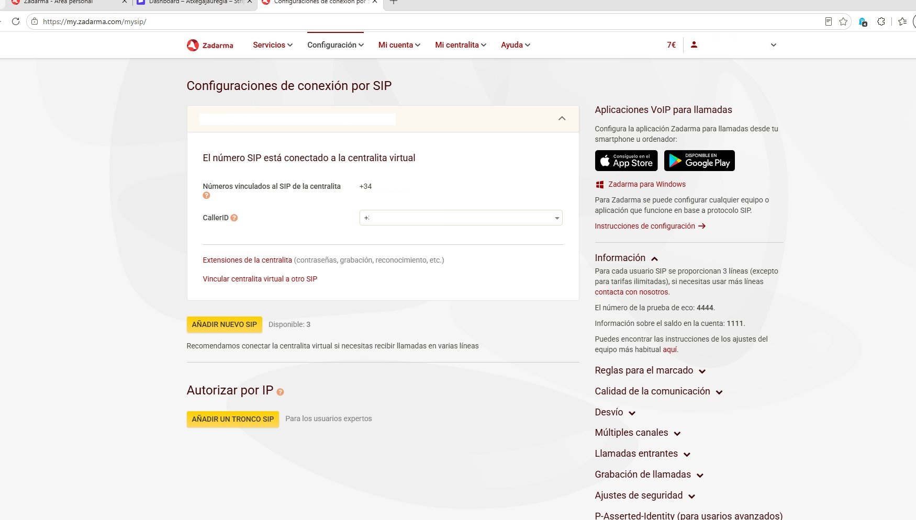Click the Windows logo icon
The height and width of the screenshot is (520, 916).
pyautogui.click(x=600, y=185)
